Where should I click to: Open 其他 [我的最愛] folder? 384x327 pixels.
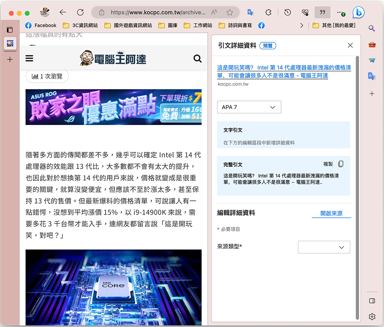334,25
